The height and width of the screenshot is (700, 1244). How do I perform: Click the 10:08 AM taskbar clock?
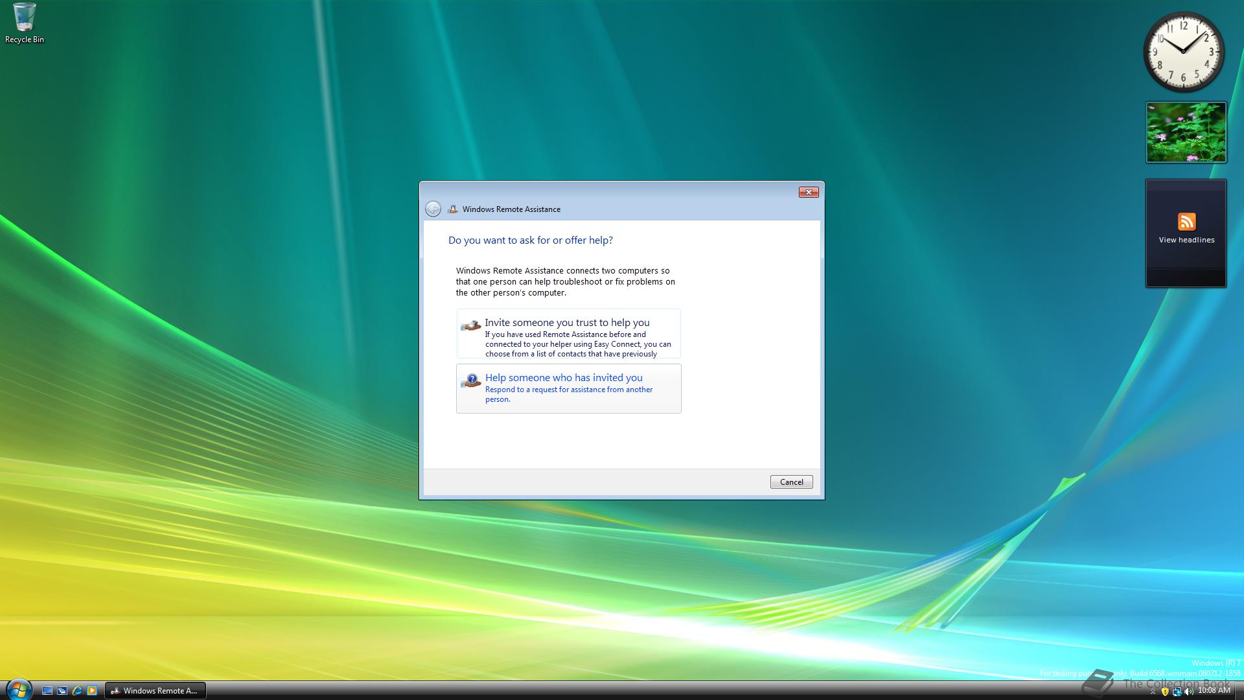(x=1214, y=690)
